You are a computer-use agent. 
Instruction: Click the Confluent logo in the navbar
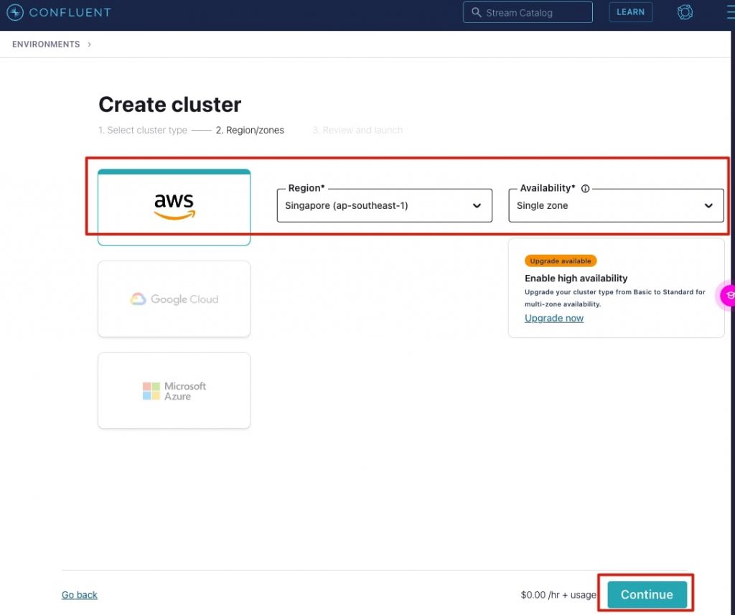pyautogui.click(x=58, y=11)
